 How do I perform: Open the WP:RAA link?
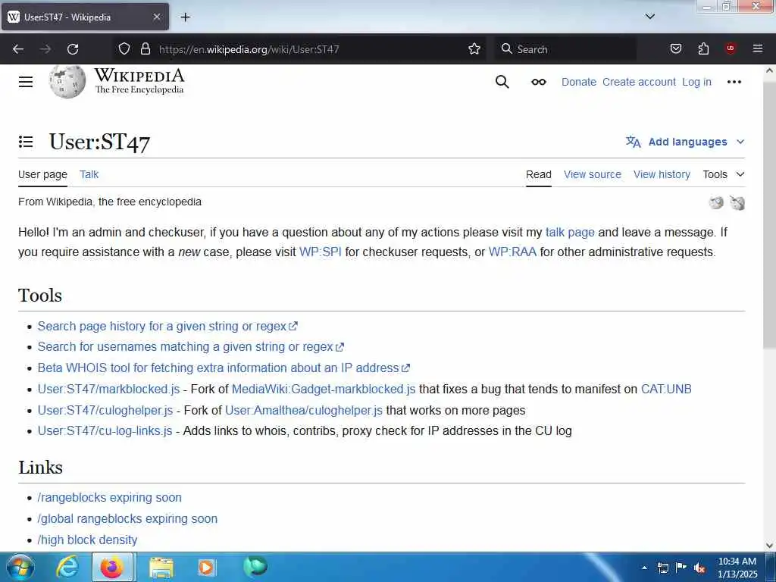pos(512,252)
